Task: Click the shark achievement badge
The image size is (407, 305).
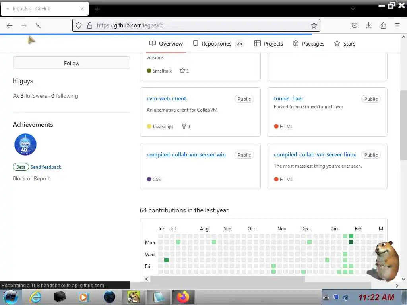Action: click(x=25, y=145)
